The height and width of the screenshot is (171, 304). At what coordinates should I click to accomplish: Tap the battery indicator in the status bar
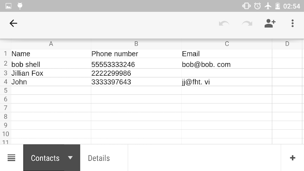278,5
